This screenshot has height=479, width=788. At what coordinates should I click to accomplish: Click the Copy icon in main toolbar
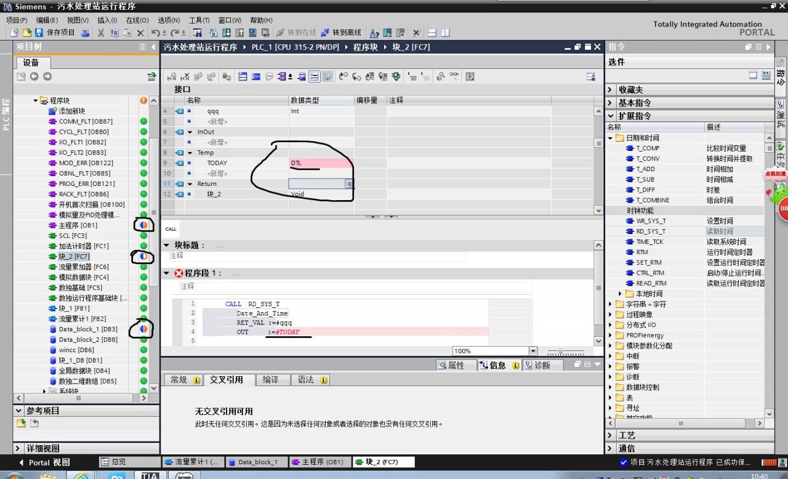115,33
